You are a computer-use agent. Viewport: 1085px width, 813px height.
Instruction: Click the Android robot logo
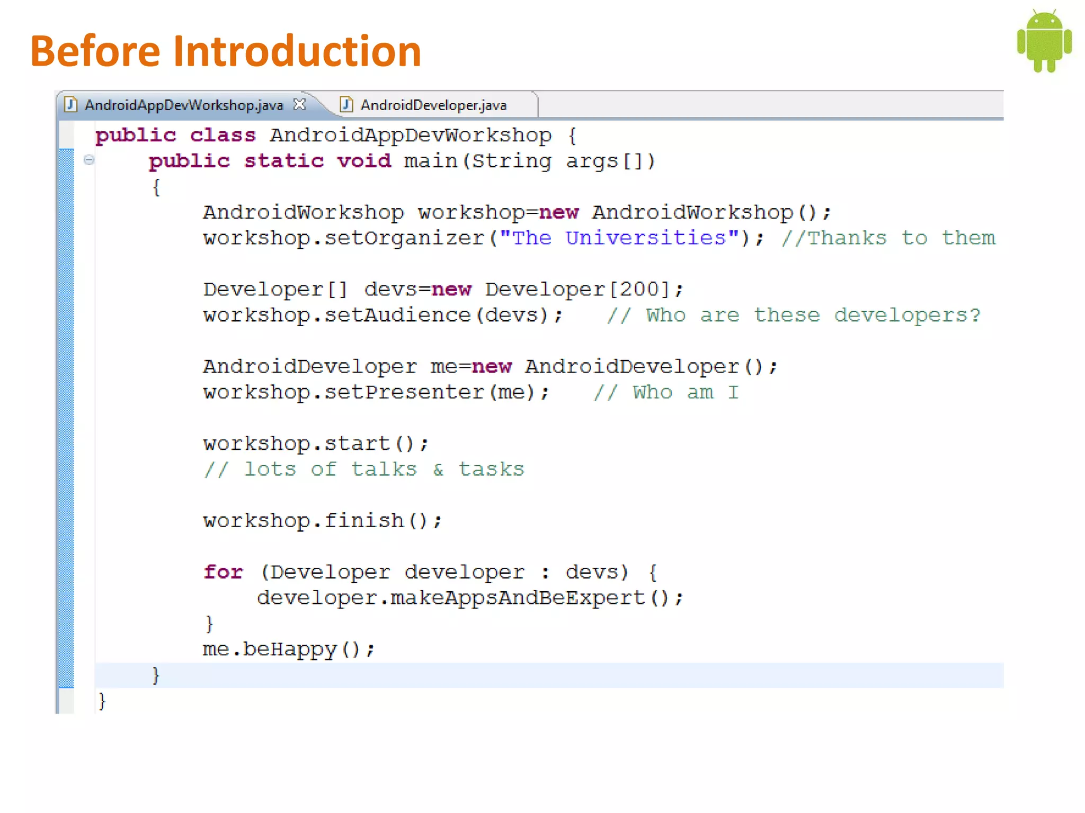coord(1044,41)
